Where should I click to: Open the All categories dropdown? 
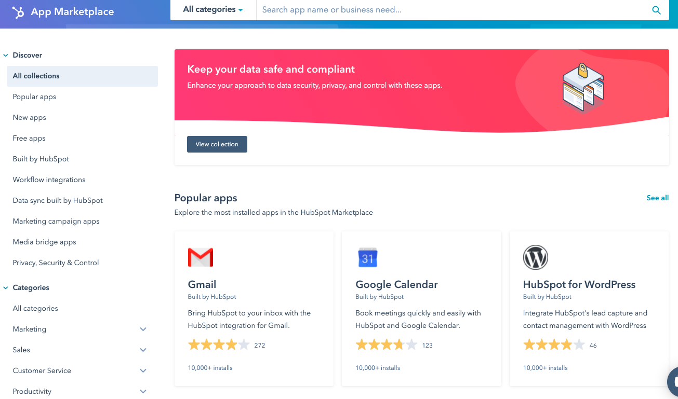coord(213,9)
